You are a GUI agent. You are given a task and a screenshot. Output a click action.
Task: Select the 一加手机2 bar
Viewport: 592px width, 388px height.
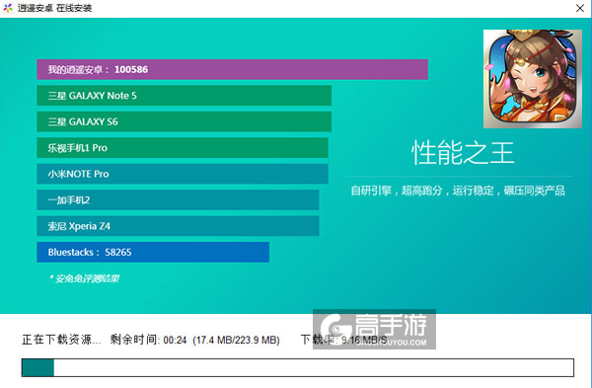(x=178, y=199)
